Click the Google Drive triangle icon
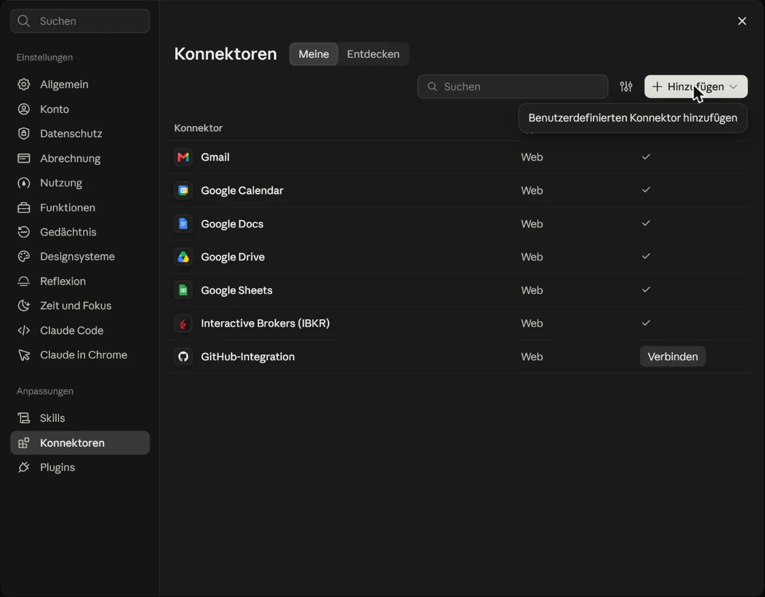Image resolution: width=765 pixels, height=597 pixels. click(x=183, y=257)
